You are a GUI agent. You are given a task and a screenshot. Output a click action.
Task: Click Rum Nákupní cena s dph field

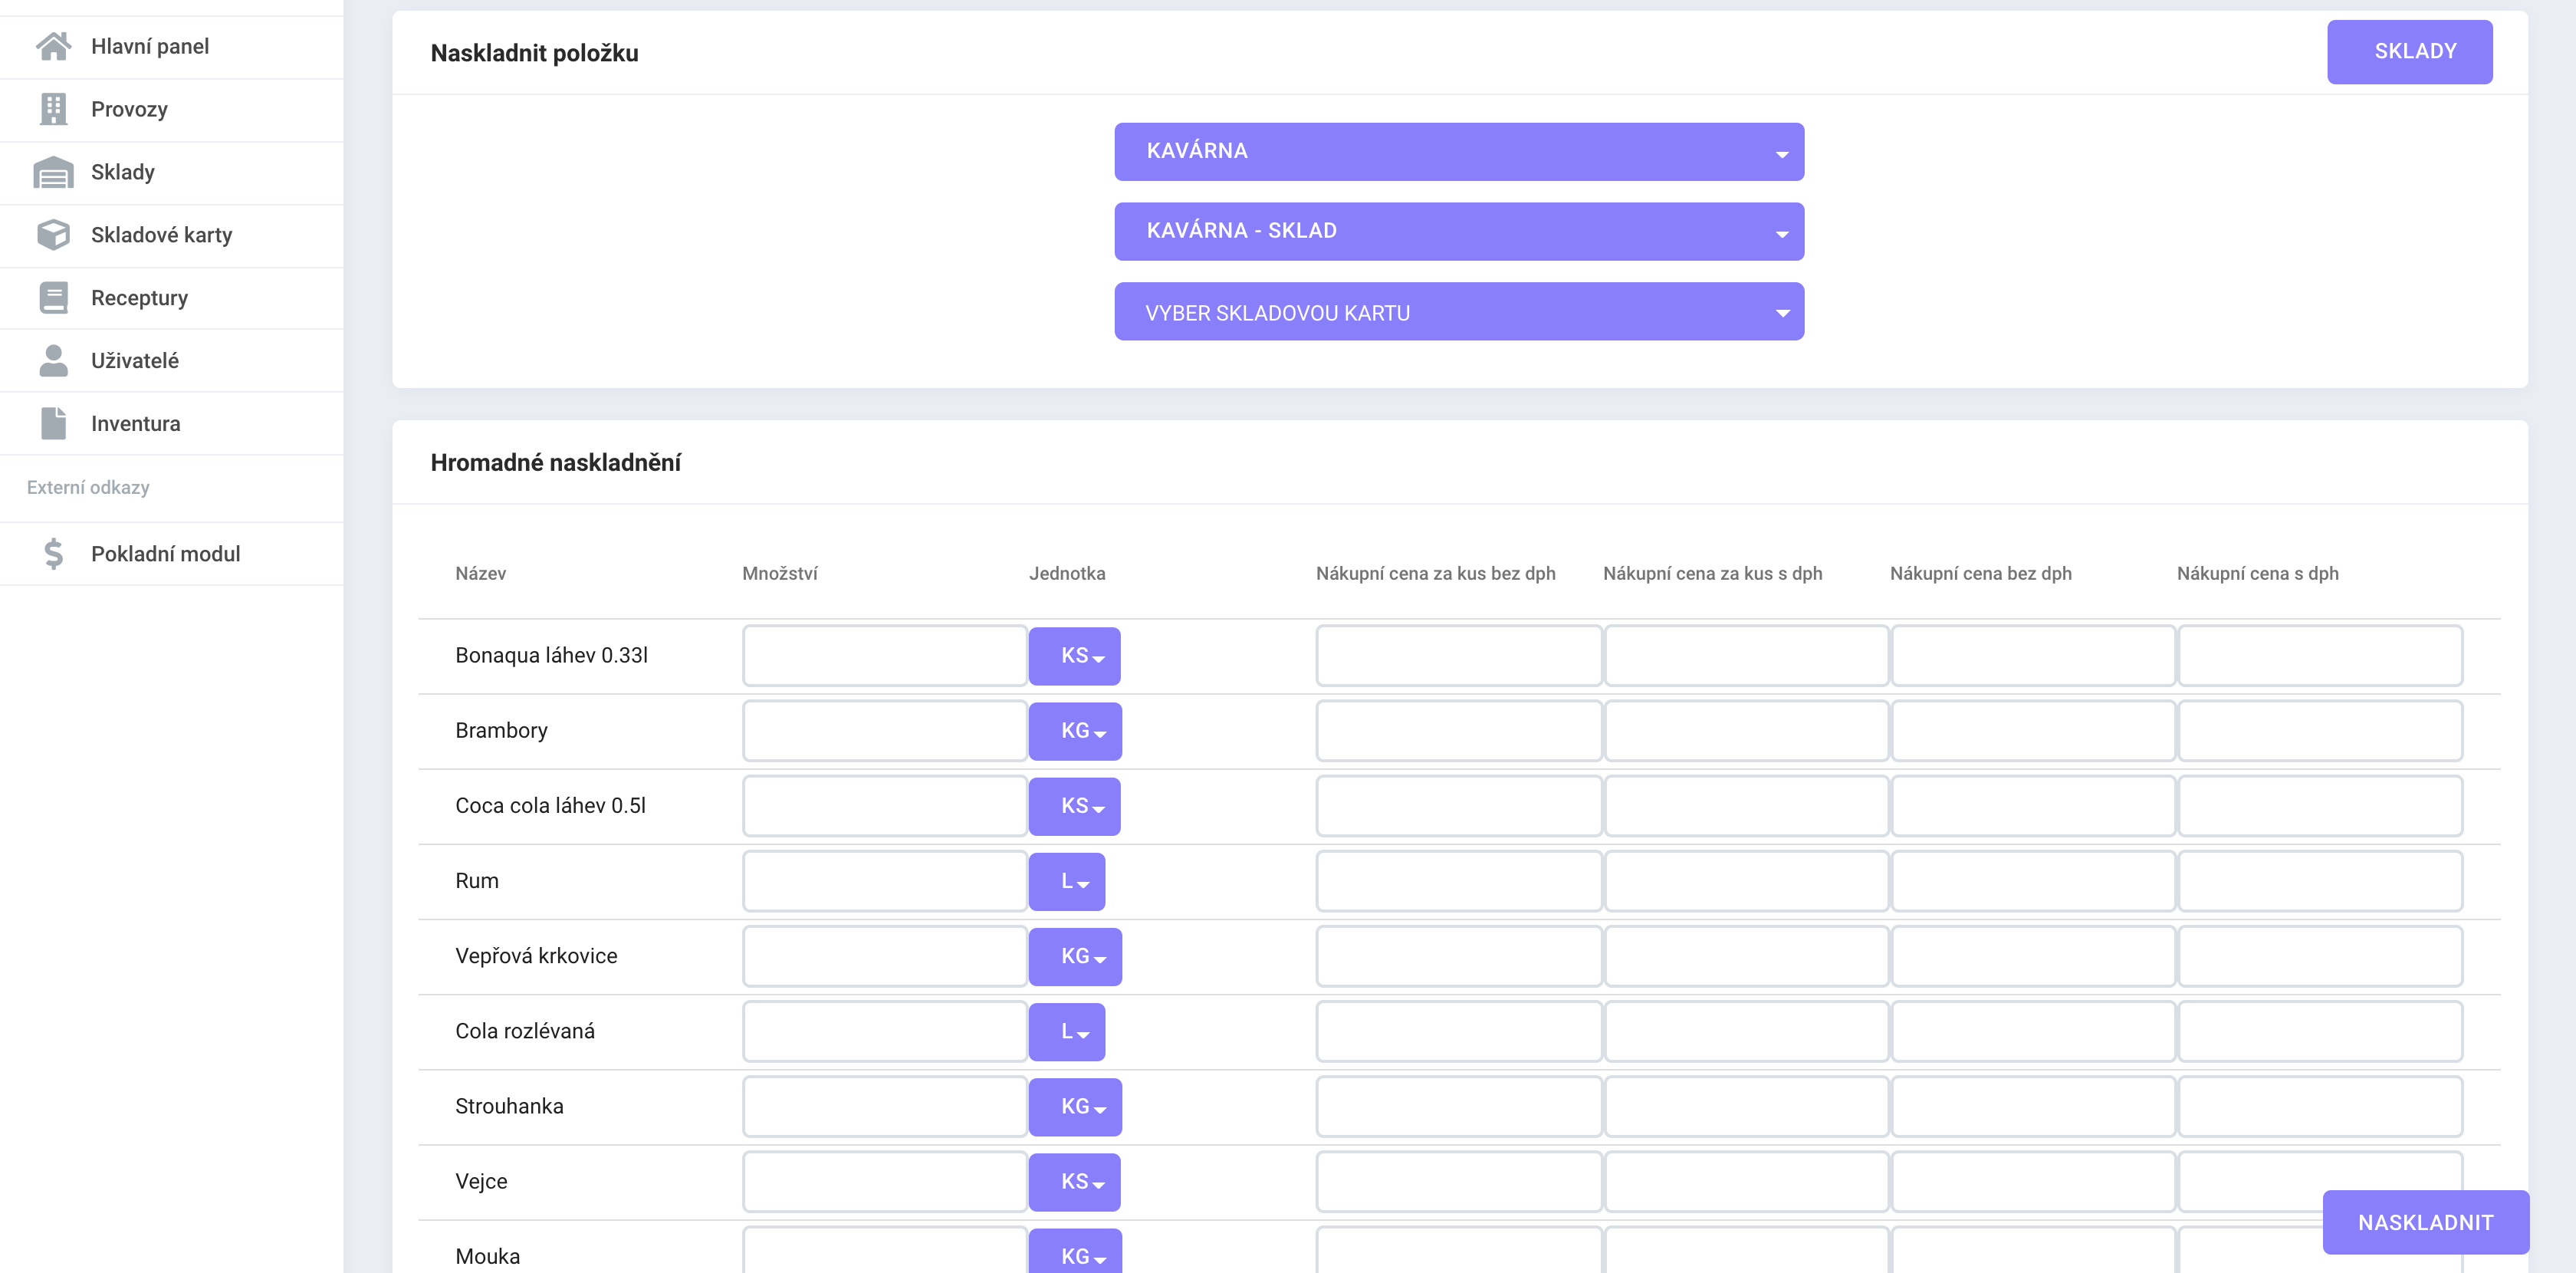2320,881
